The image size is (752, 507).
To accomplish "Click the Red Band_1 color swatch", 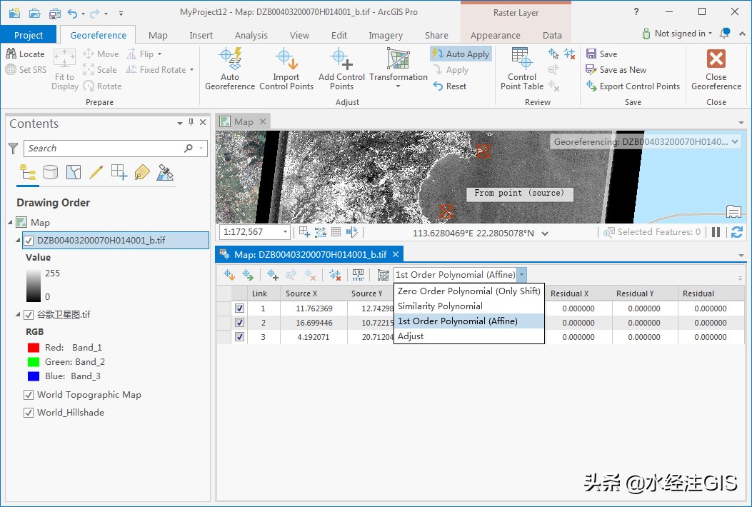I will 34,347.
